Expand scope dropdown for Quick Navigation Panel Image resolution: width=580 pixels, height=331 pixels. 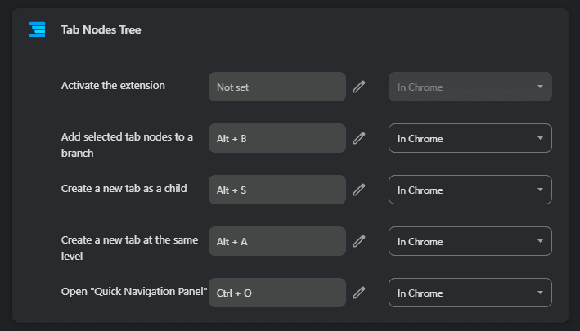470,293
